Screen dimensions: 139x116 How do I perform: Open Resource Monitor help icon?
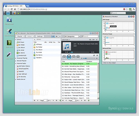129,17
